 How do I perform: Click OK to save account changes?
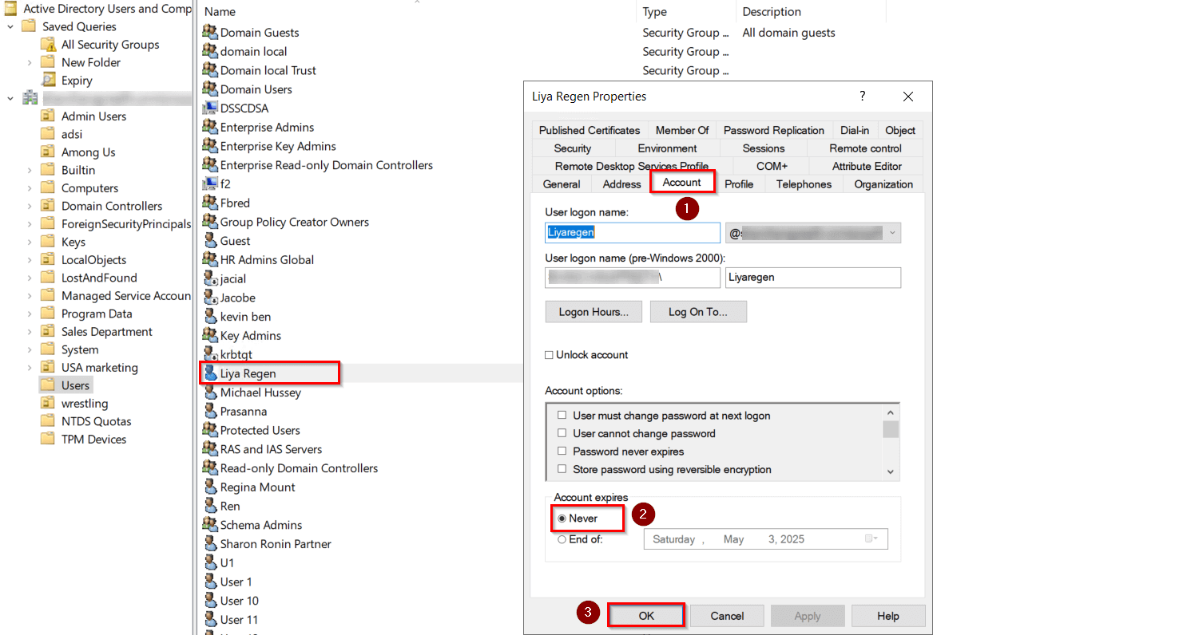click(645, 615)
